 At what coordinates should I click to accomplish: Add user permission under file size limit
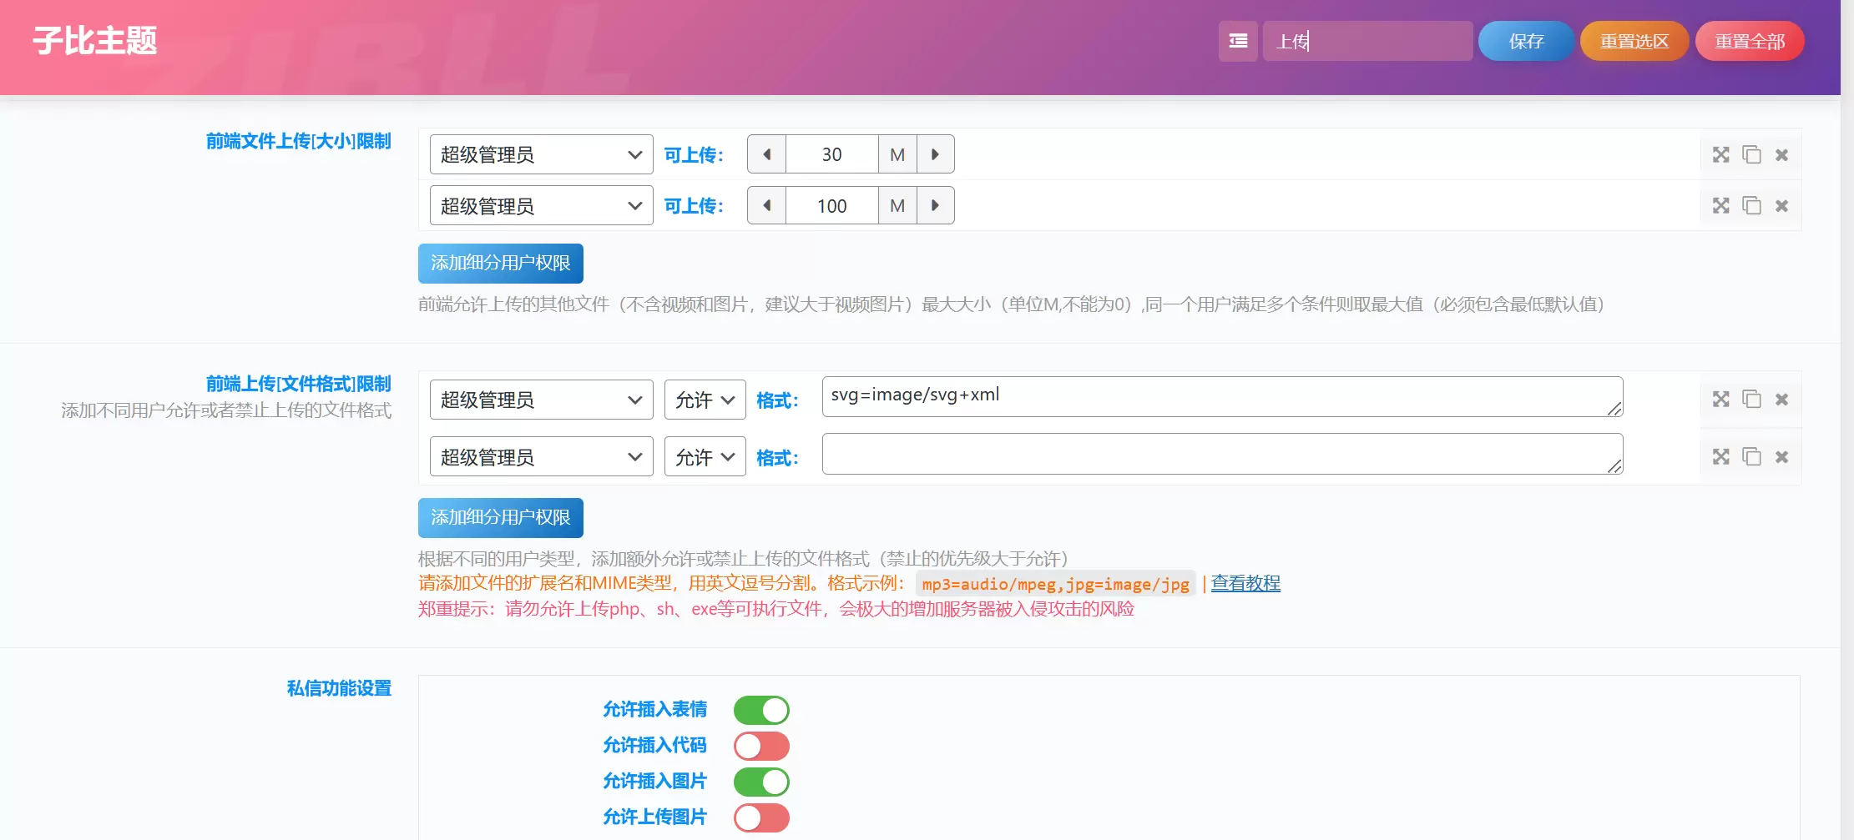pyautogui.click(x=500, y=264)
